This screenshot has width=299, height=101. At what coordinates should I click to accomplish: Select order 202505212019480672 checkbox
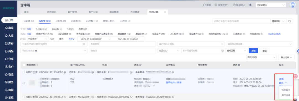tap(24, 97)
